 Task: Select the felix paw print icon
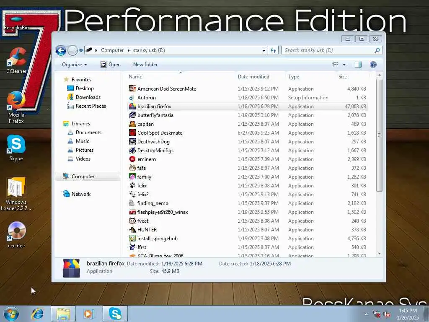pyautogui.click(x=132, y=185)
